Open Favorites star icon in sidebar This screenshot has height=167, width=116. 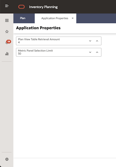point(7,31)
